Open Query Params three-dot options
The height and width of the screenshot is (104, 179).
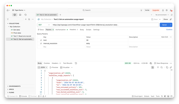(171, 37)
